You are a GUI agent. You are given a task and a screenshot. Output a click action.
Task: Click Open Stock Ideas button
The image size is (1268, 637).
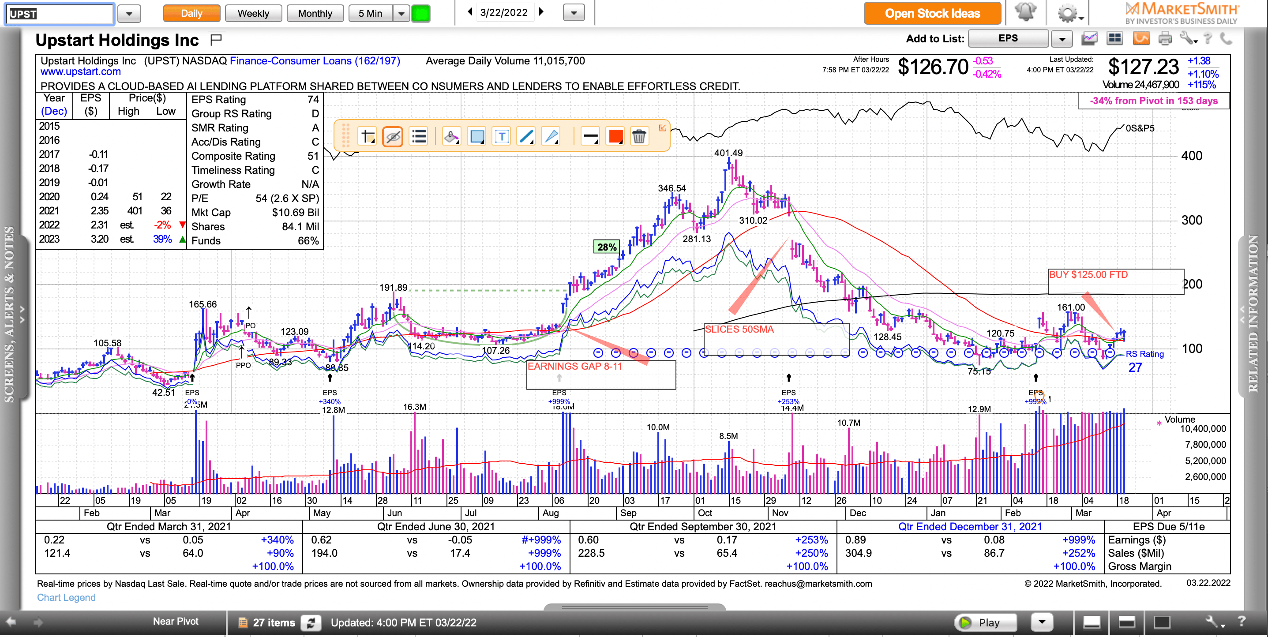[x=932, y=13]
